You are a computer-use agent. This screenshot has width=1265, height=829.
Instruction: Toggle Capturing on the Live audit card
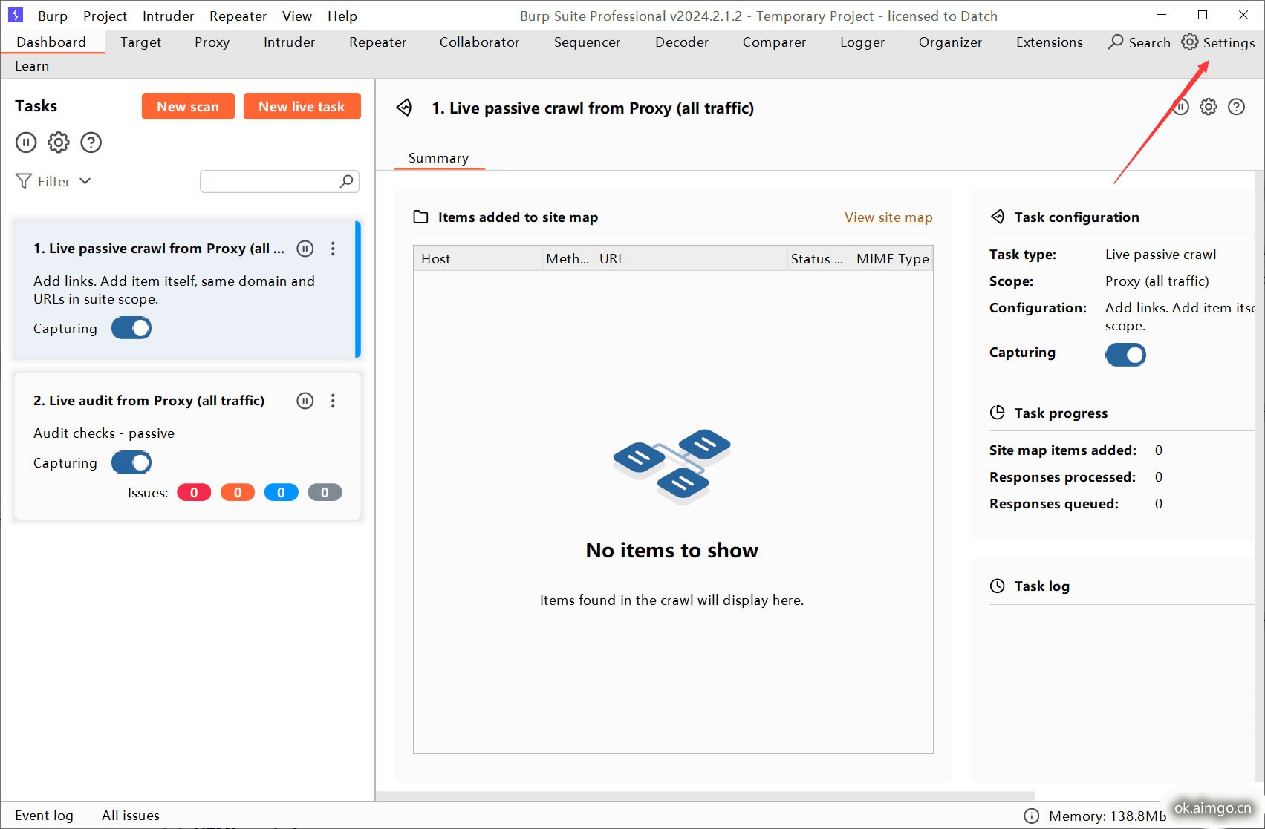pos(131,462)
